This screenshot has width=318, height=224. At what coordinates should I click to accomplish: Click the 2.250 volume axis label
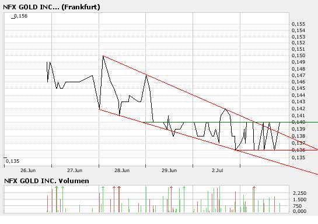tap(300, 193)
